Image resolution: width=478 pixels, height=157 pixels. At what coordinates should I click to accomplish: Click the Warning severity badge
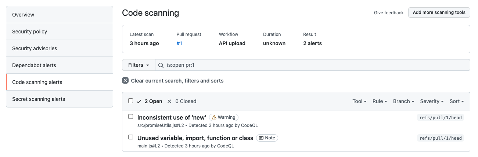(x=224, y=117)
